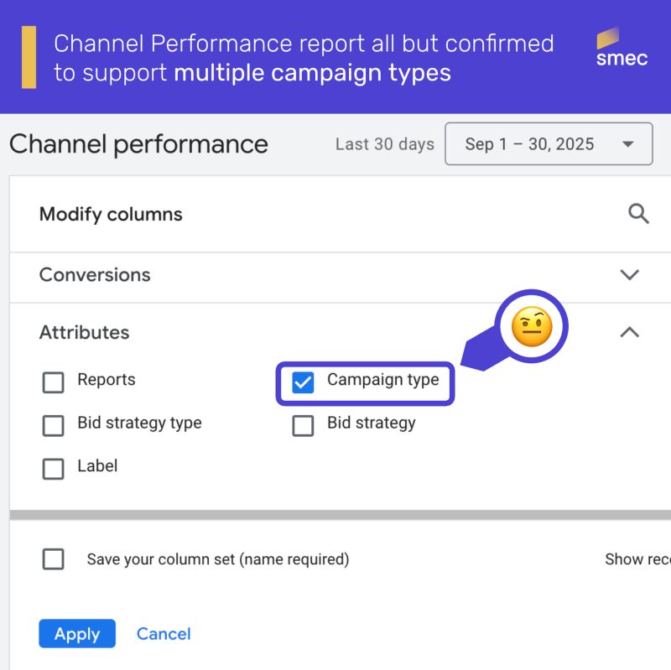Click the dropdown arrow in the date picker
The height and width of the screenshot is (670, 671).
[628, 144]
